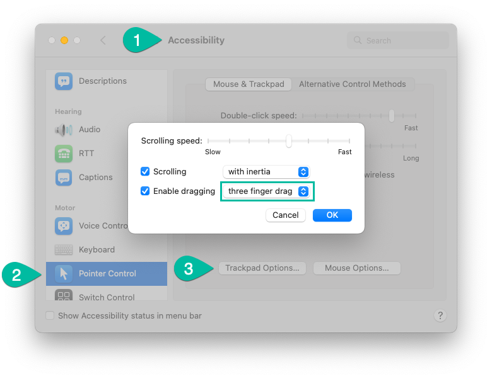
Task: Click the Cancel button in dialog
Action: 286,215
